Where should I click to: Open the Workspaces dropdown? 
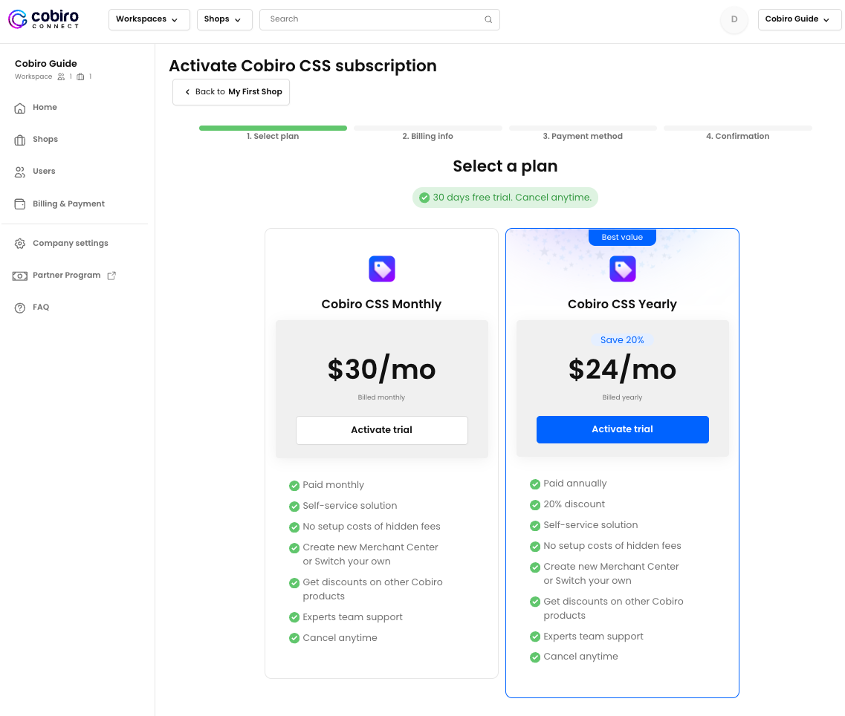(149, 19)
